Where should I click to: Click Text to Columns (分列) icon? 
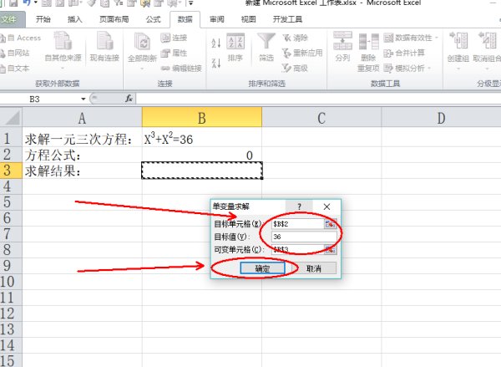[342, 46]
